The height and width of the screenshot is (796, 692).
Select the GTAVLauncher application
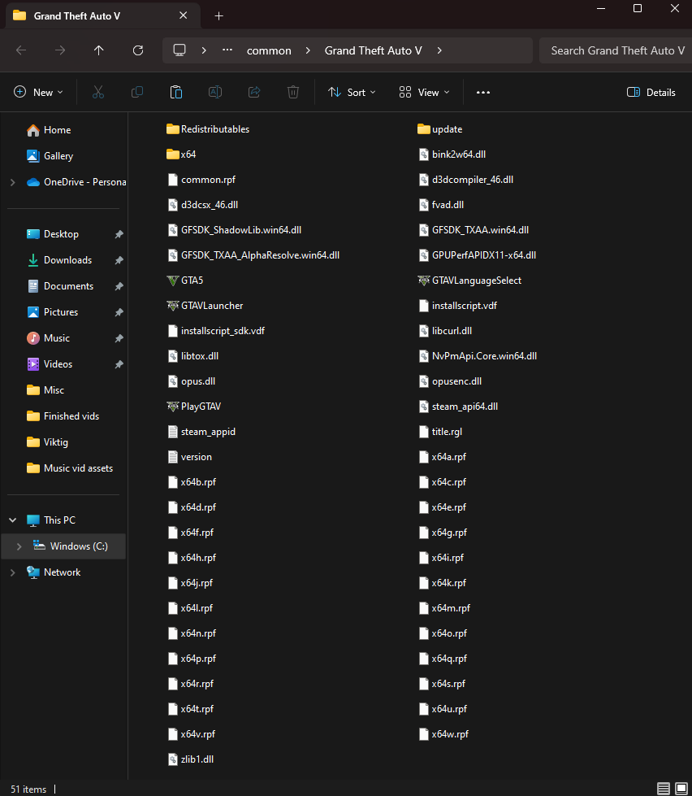click(x=205, y=306)
